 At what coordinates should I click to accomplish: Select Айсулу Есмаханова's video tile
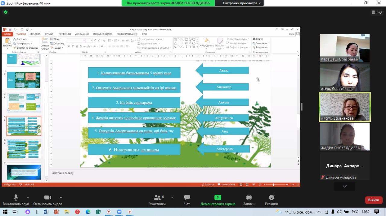click(345, 107)
